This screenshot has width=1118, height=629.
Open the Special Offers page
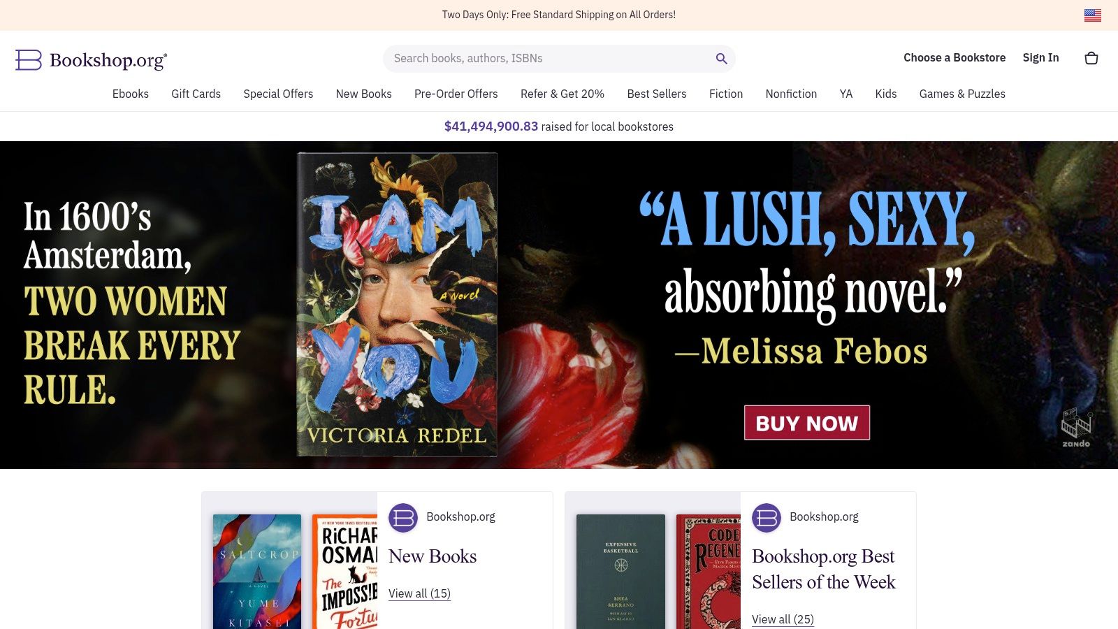point(278,94)
